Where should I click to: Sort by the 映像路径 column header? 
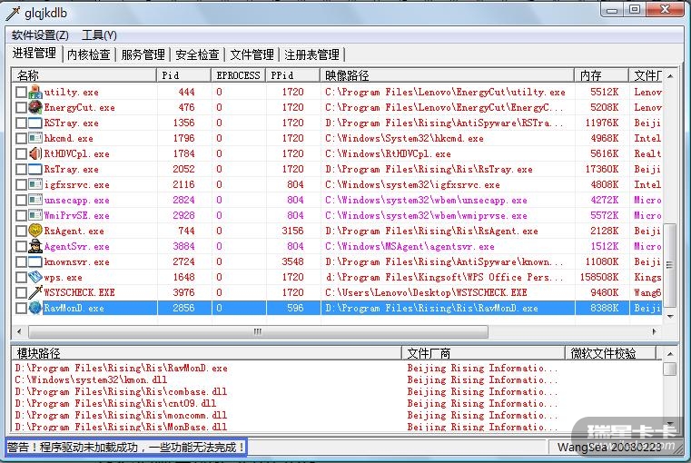[448, 75]
